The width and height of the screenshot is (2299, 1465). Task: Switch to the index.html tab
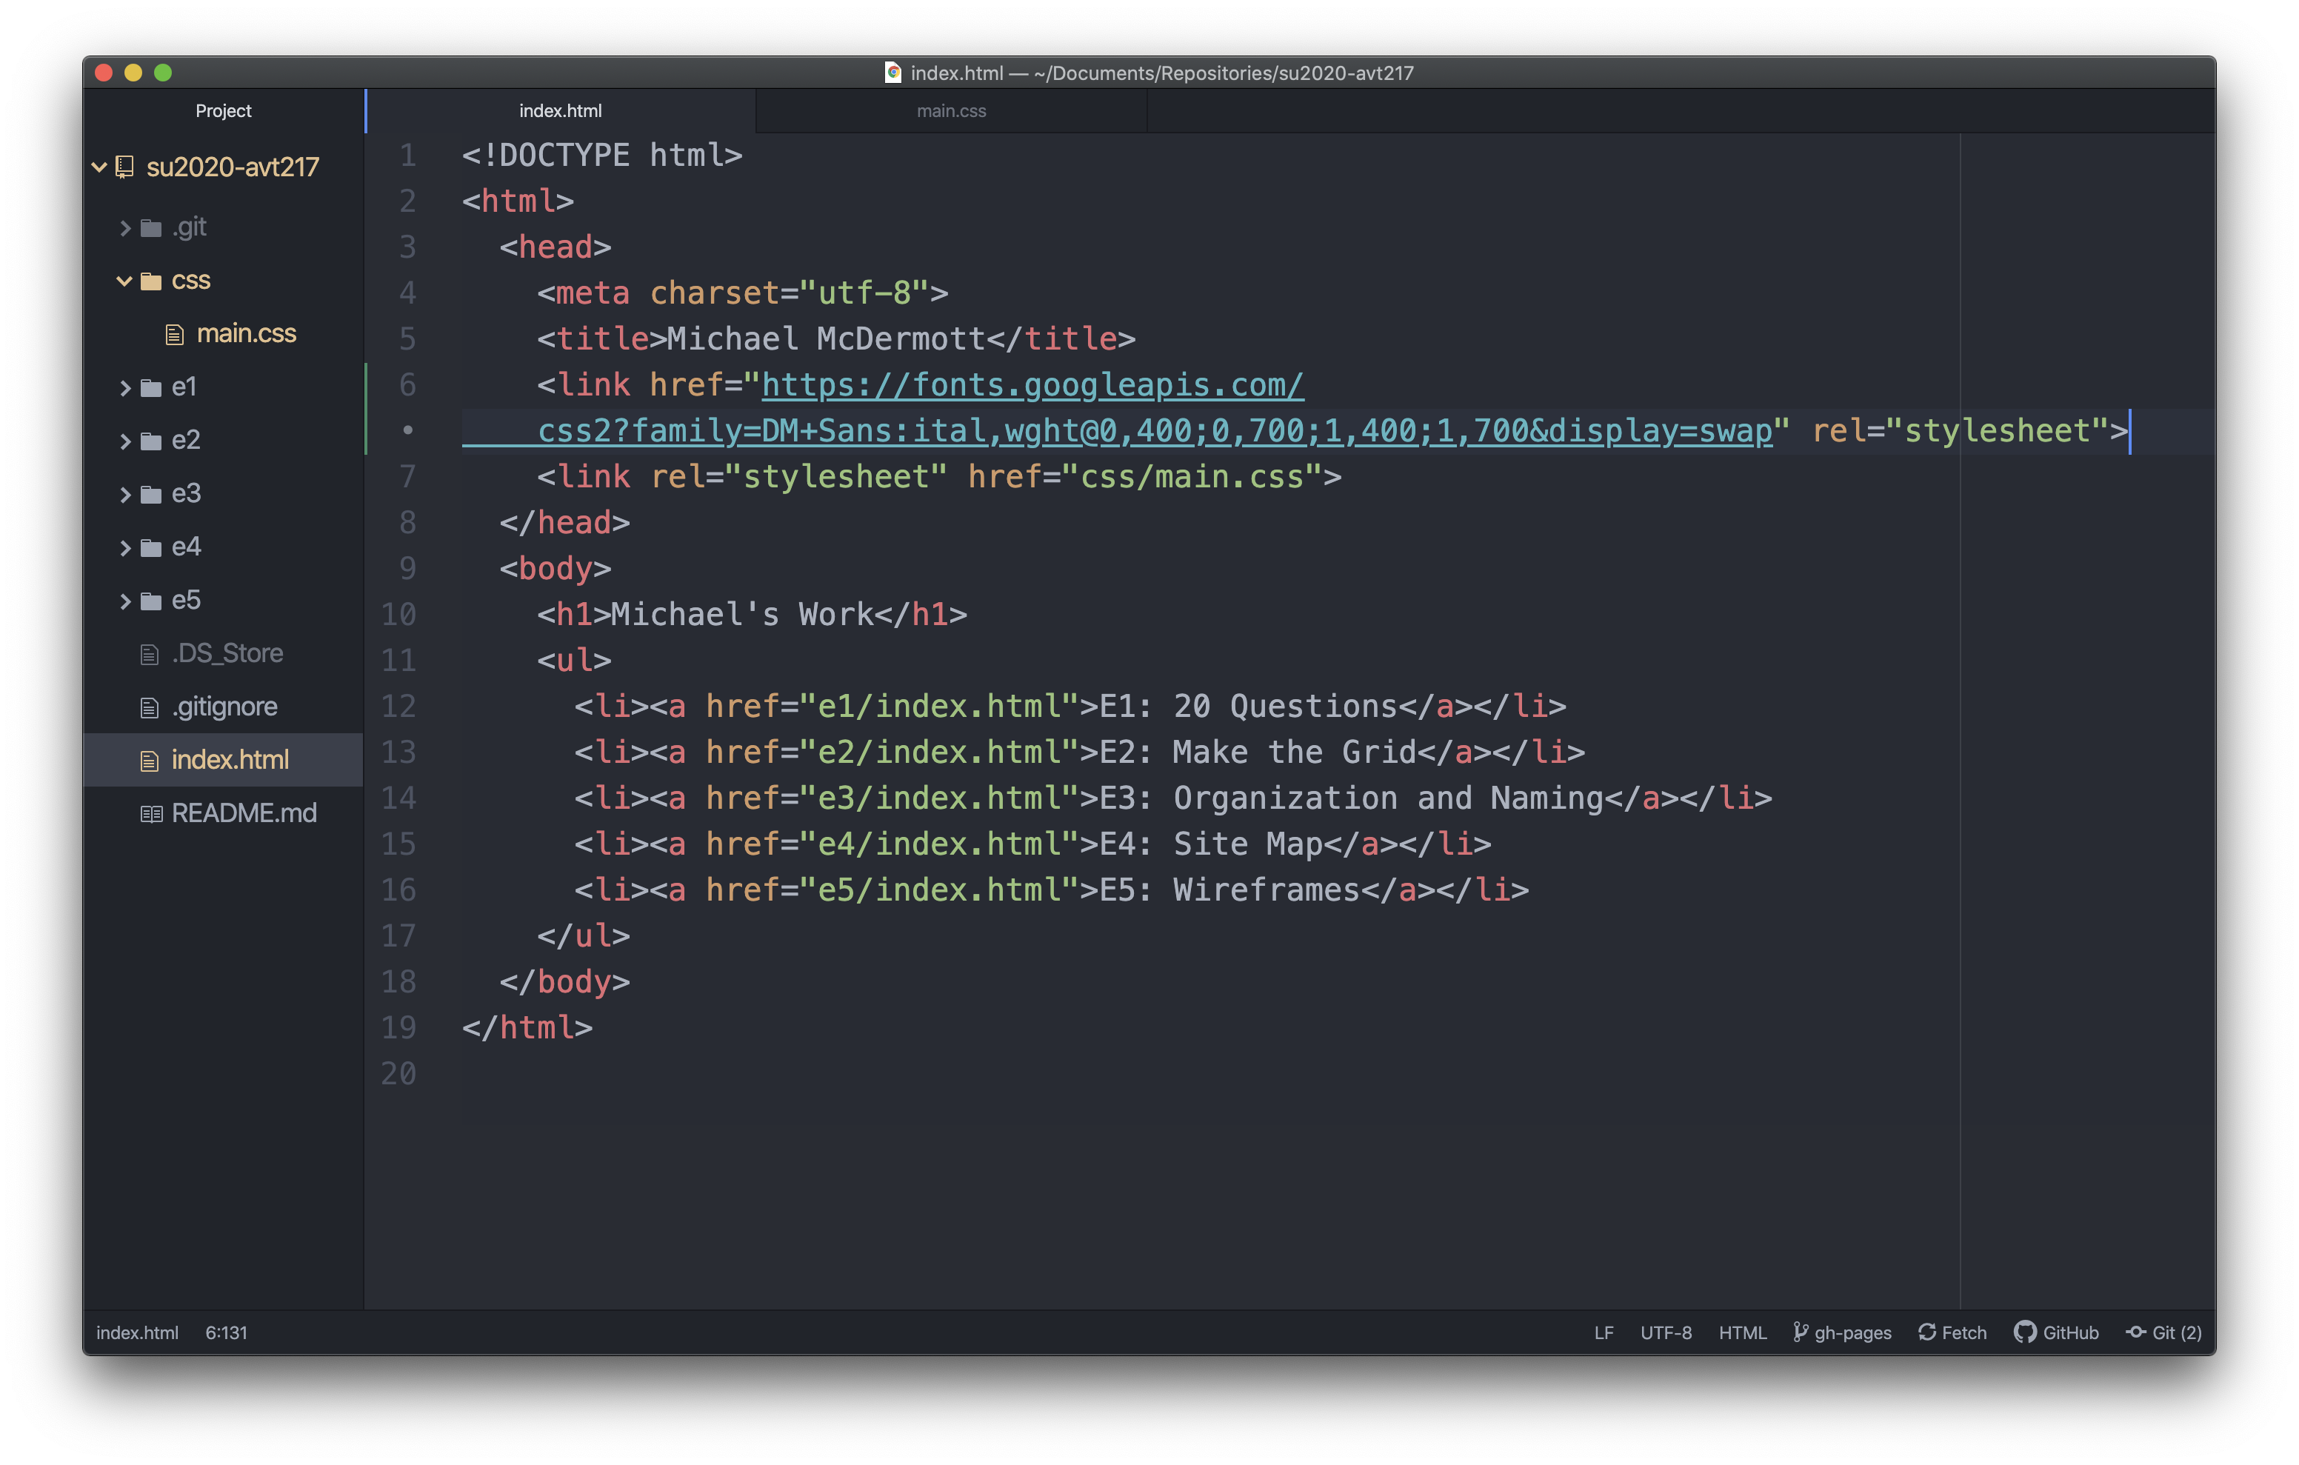pyautogui.click(x=561, y=111)
